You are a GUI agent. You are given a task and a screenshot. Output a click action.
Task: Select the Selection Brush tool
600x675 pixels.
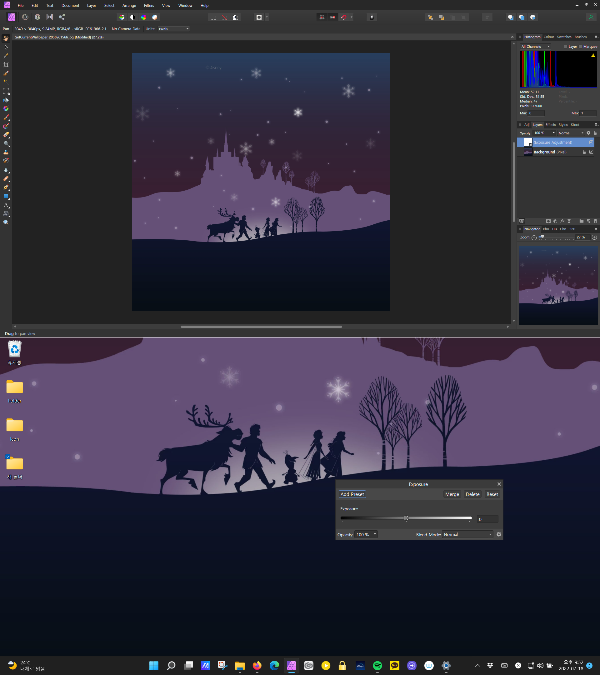click(6, 73)
